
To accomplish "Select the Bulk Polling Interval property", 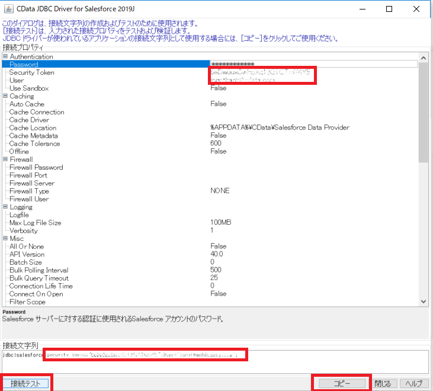I will (x=39, y=270).
